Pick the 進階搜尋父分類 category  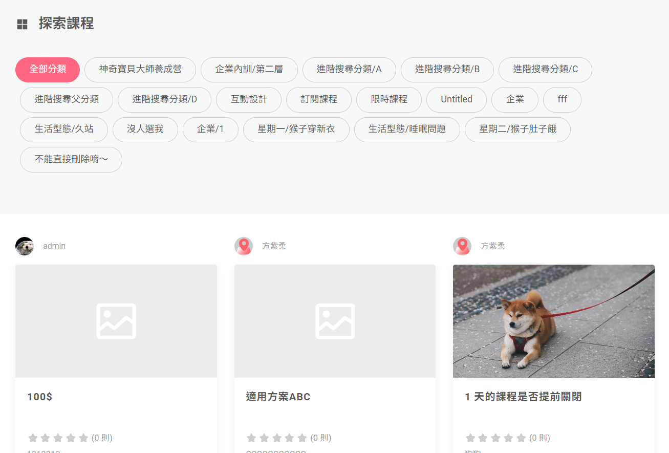pos(67,100)
